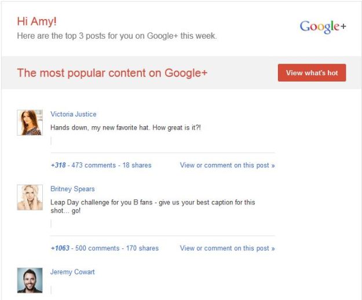The height and width of the screenshot is (300, 362).
Task: Open Victoria Justice's profile photo
Action: pos(30,123)
